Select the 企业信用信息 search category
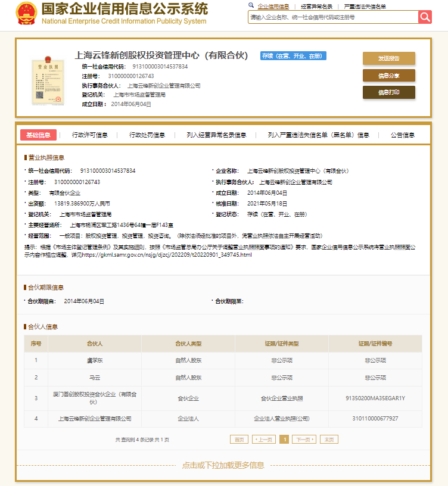 (273, 7)
